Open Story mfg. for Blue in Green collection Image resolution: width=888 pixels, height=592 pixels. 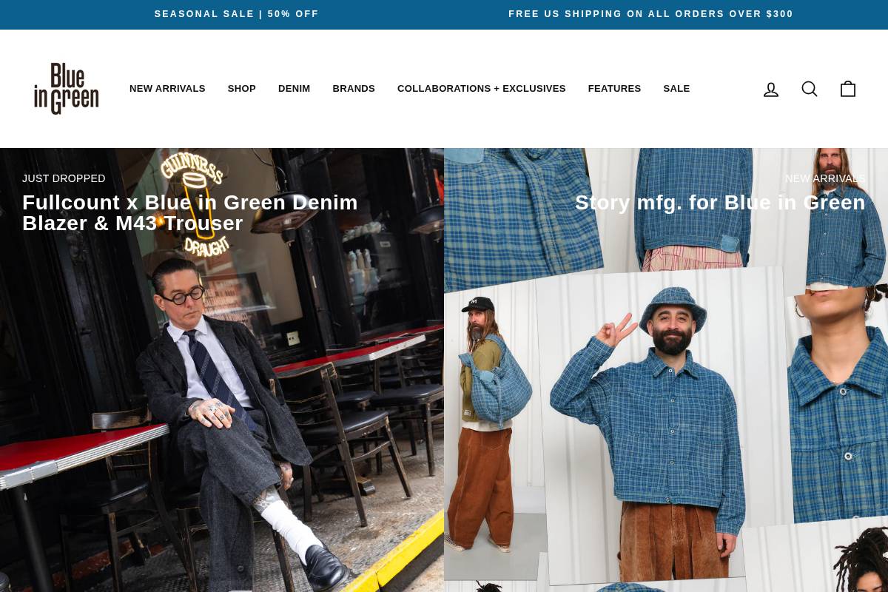pos(720,202)
